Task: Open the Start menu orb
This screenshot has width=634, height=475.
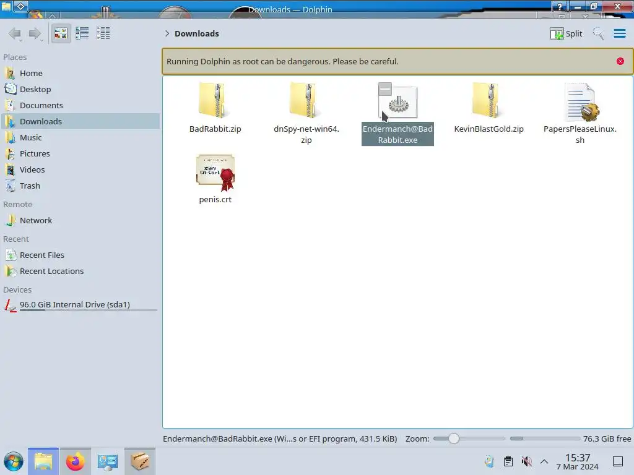Action: click(14, 461)
